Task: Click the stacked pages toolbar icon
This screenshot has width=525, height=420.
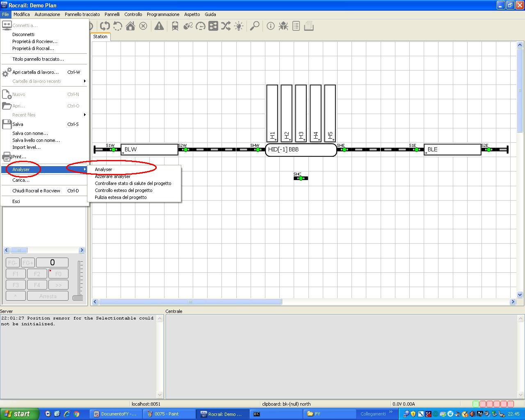Action: 309,26
